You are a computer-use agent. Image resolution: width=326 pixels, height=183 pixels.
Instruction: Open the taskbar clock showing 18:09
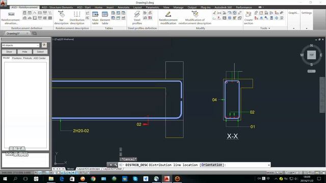(x=307, y=178)
